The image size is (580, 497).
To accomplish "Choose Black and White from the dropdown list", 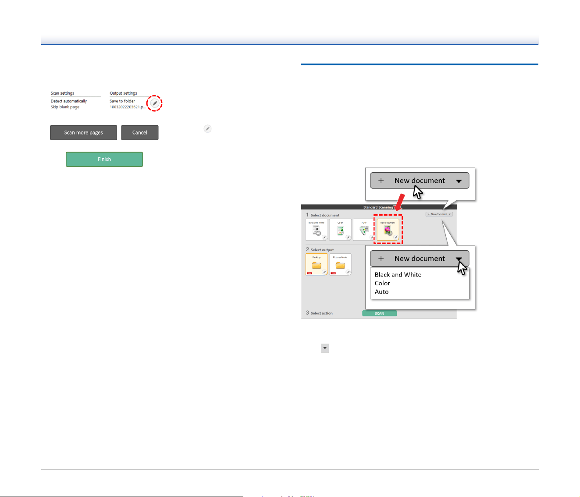I will pos(398,275).
